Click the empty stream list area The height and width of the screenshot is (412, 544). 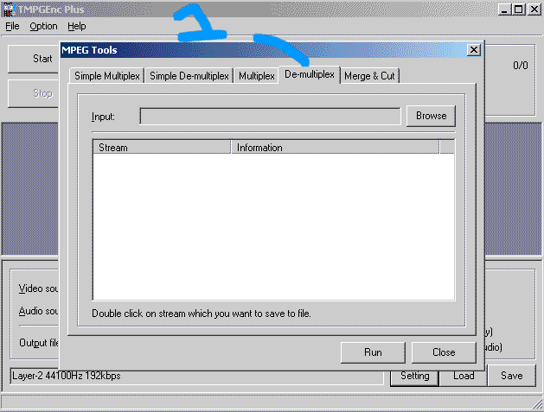(x=273, y=227)
